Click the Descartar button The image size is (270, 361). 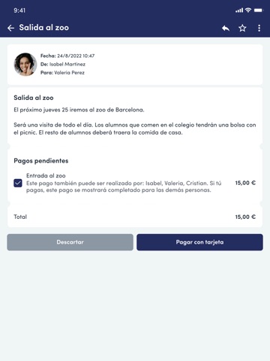pos(70,242)
